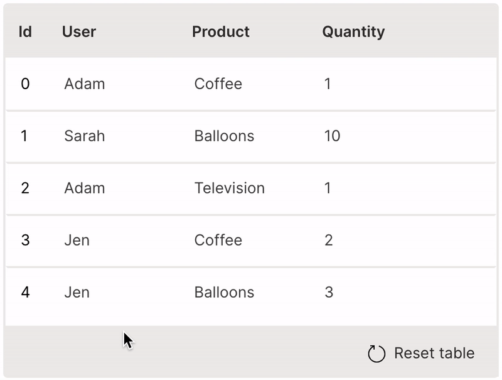This screenshot has width=502, height=380.
Task: Sort by the Id column header
Action: pos(25,31)
